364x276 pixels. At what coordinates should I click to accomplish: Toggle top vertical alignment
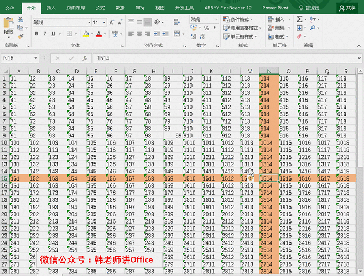[x=131, y=22]
